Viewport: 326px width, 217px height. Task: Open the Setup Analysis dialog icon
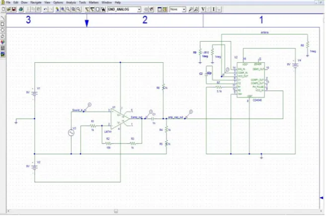[160, 9]
